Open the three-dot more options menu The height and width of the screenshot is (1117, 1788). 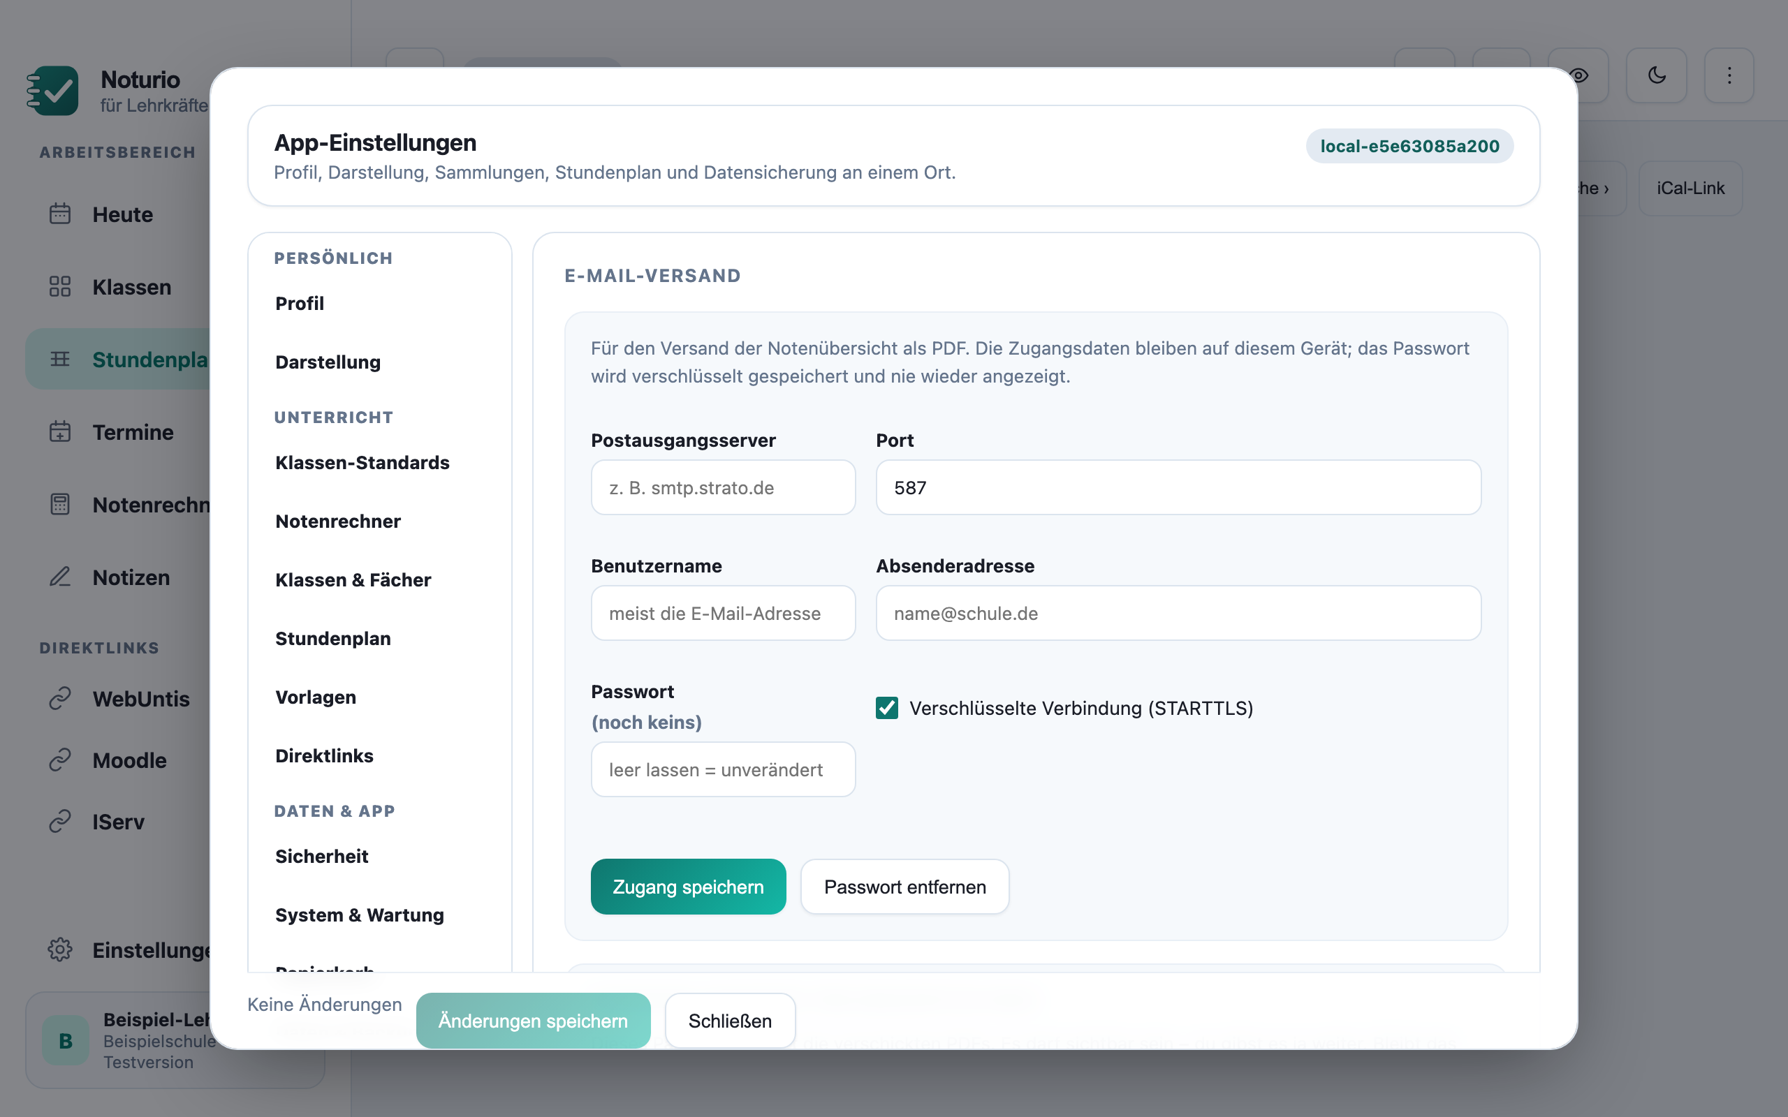(x=1729, y=75)
